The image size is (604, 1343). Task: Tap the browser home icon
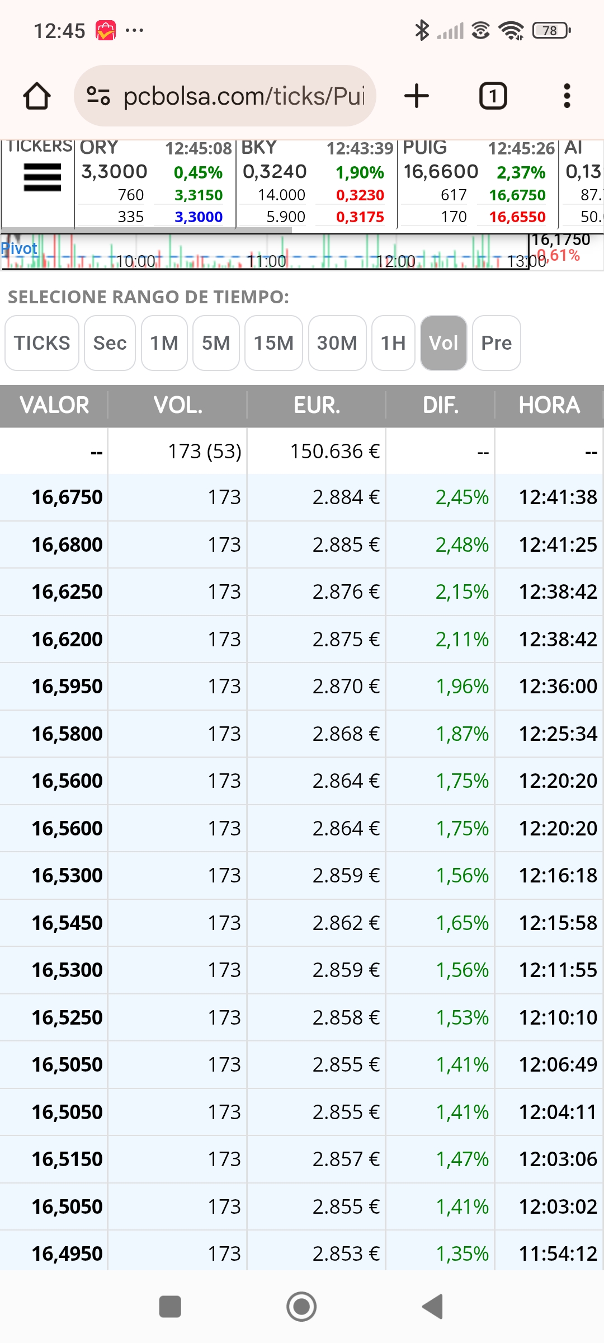pos(37,96)
